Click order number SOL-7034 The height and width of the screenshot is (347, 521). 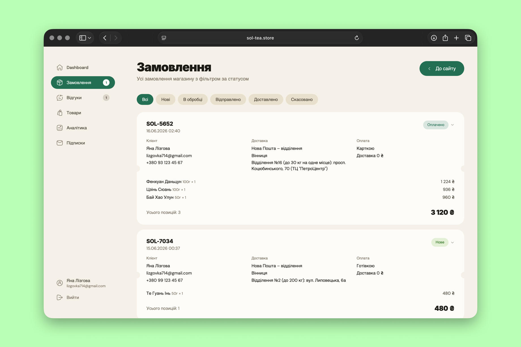pyautogui.click(x=160, y=241)
